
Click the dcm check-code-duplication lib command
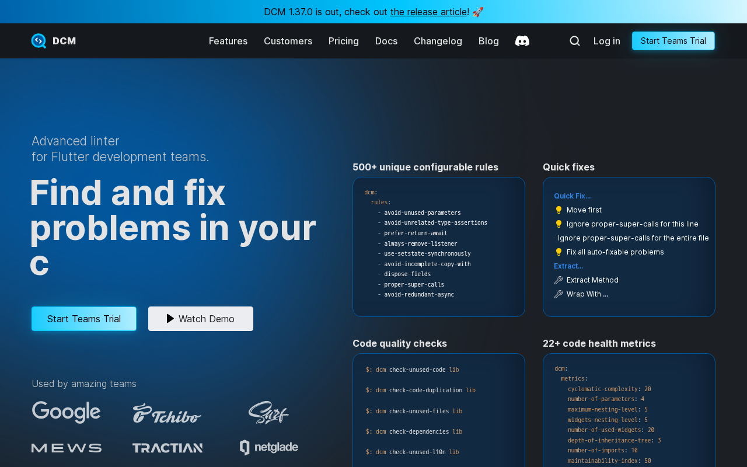tap(421, 390)
